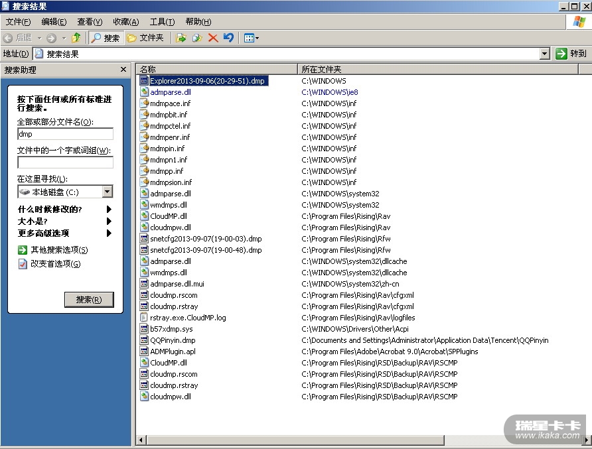
Task: Select QQPinyin.dmp file icon in results
Action: click(145, 340)
